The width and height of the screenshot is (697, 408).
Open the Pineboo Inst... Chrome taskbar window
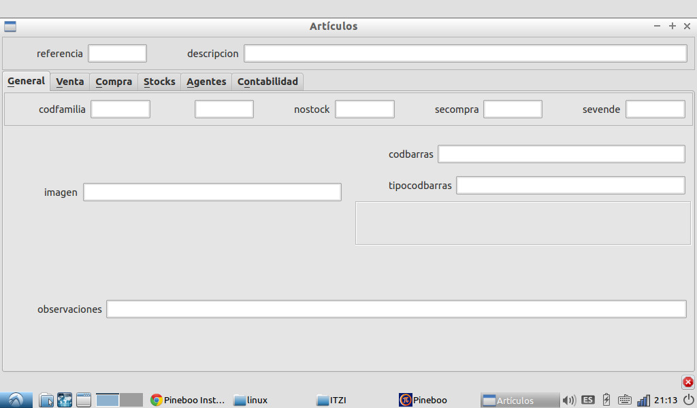tap(187, 400)
